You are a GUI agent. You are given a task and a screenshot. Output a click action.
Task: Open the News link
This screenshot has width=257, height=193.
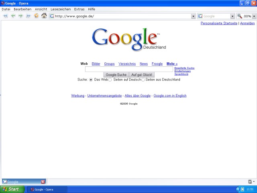click(x=144, y=64)
